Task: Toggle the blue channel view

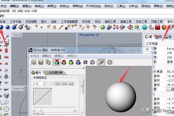Action: click(x=78, y=62)
